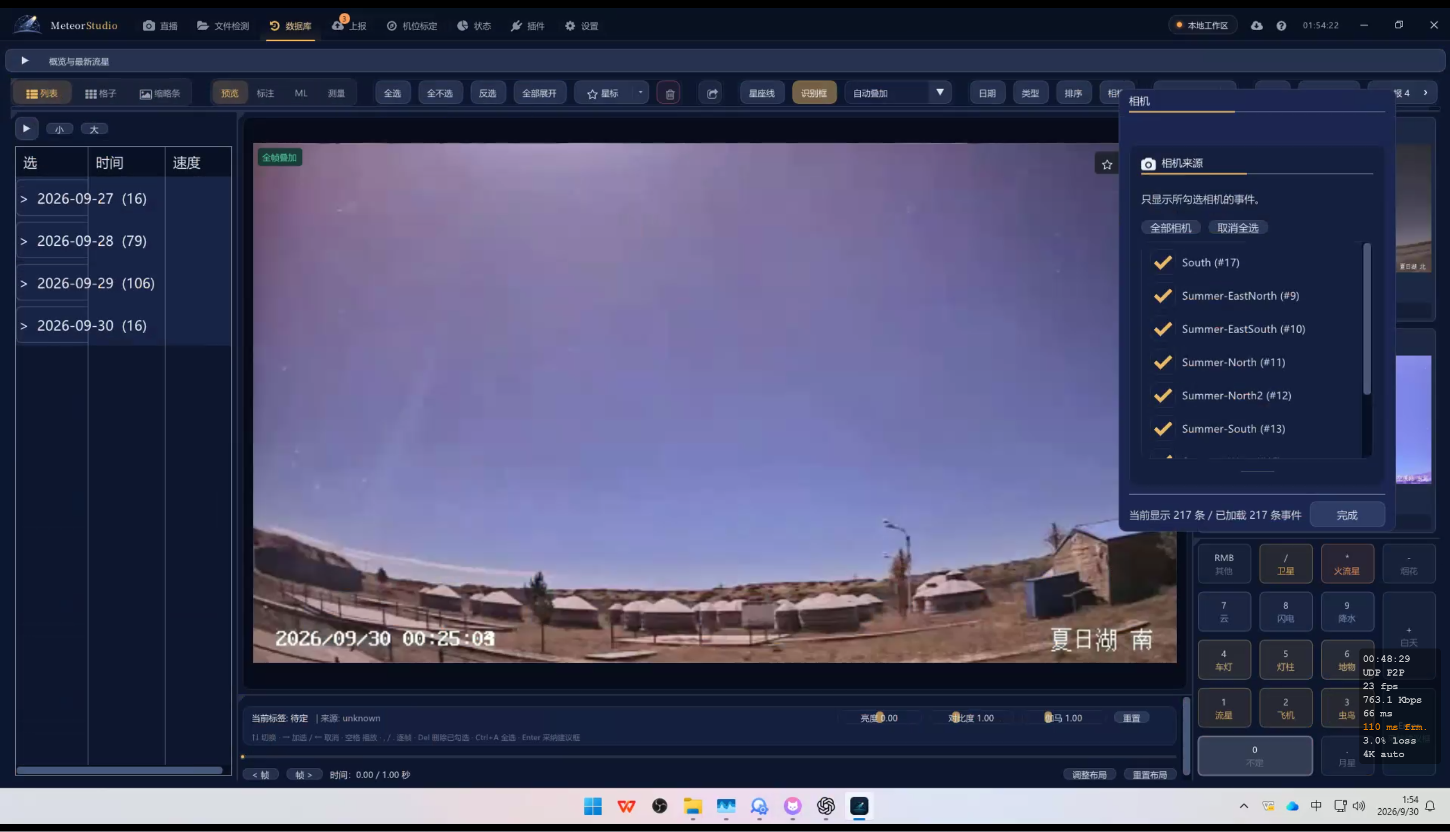1450x832 pixels.
Task: Click 完成 to close the camera filter
Action: pos(1347,515)
